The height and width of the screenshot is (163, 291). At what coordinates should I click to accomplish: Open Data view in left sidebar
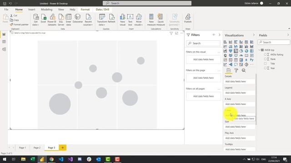coord(4,42)
